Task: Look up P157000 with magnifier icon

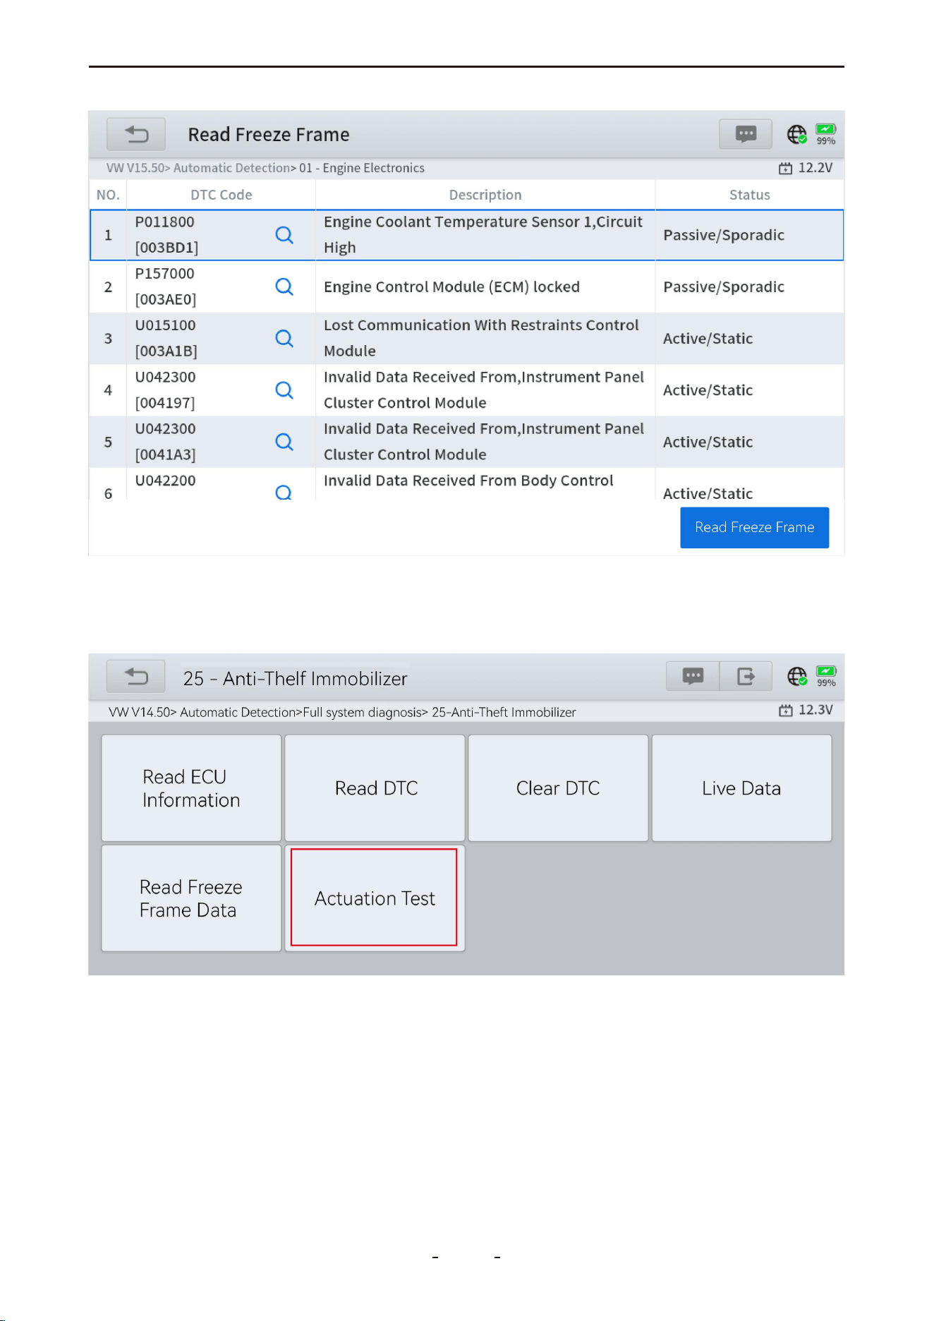Action: [284, 286]
